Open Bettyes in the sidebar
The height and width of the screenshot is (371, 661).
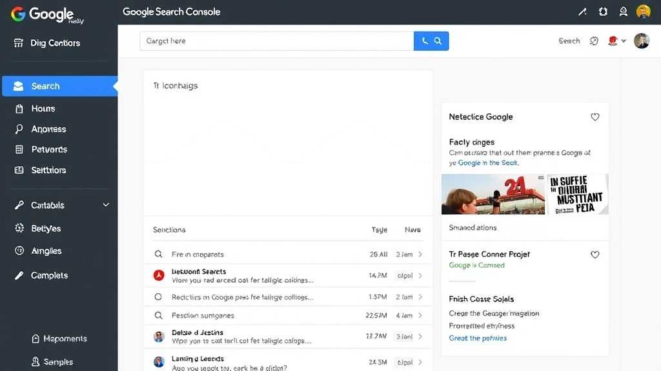(x=46, y=229)
